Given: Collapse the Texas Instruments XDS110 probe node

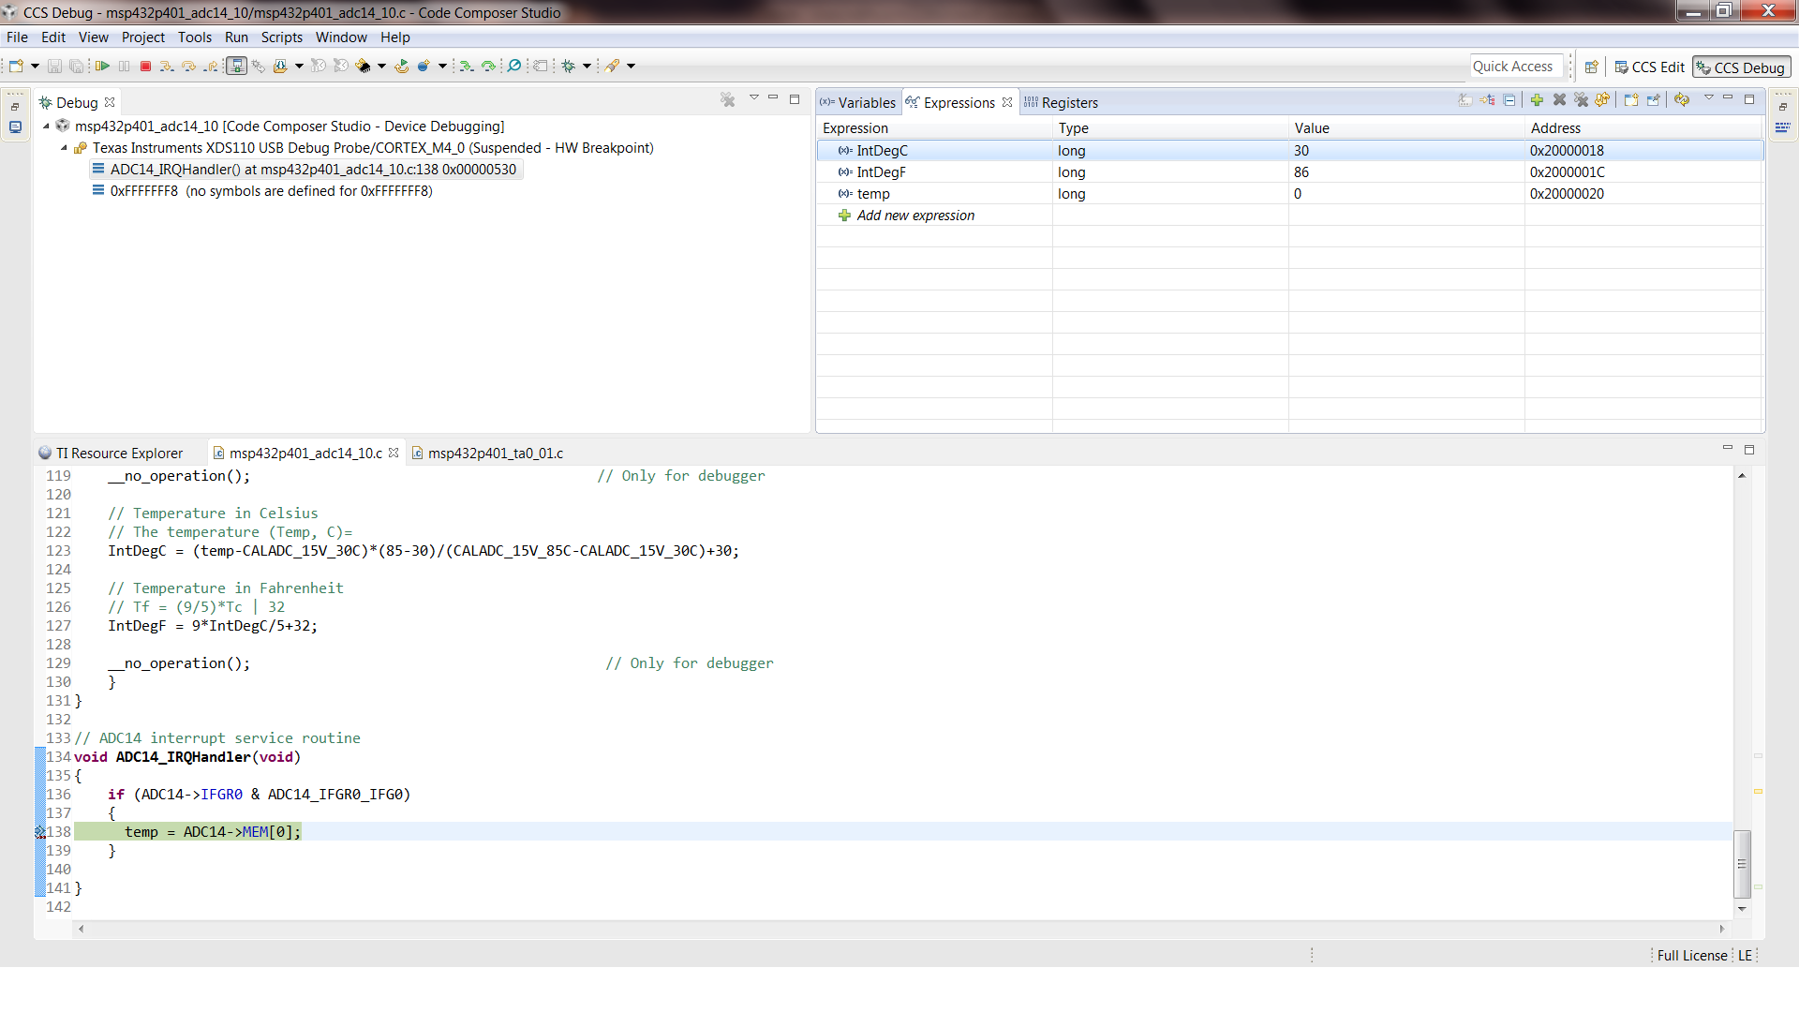Looking at the screenshot, I should [x=64, y=148].
